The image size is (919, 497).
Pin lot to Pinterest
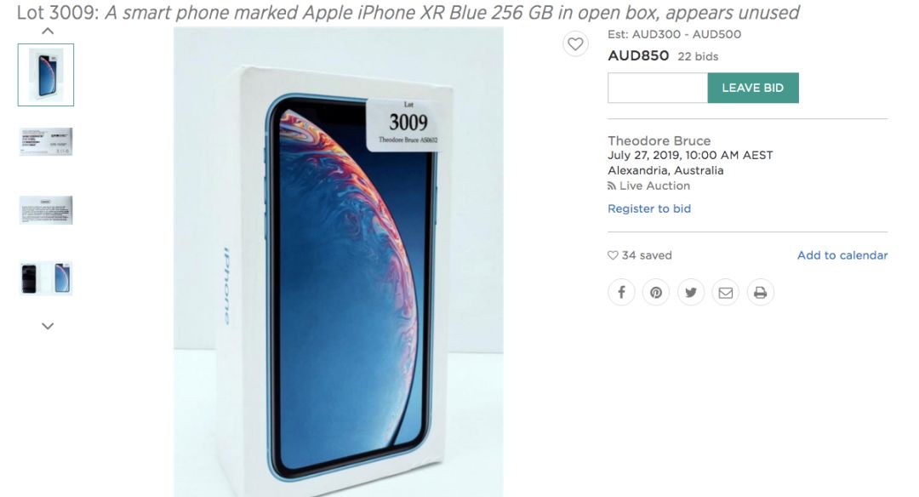tap(656, 293)
